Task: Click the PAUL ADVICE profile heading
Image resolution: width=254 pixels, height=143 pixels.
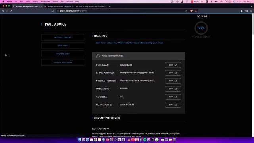Action: pos(56,24)
